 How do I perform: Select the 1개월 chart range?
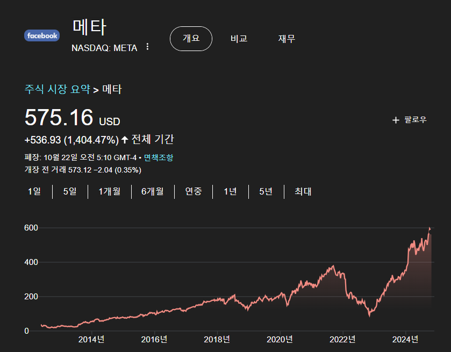(110, 191)
